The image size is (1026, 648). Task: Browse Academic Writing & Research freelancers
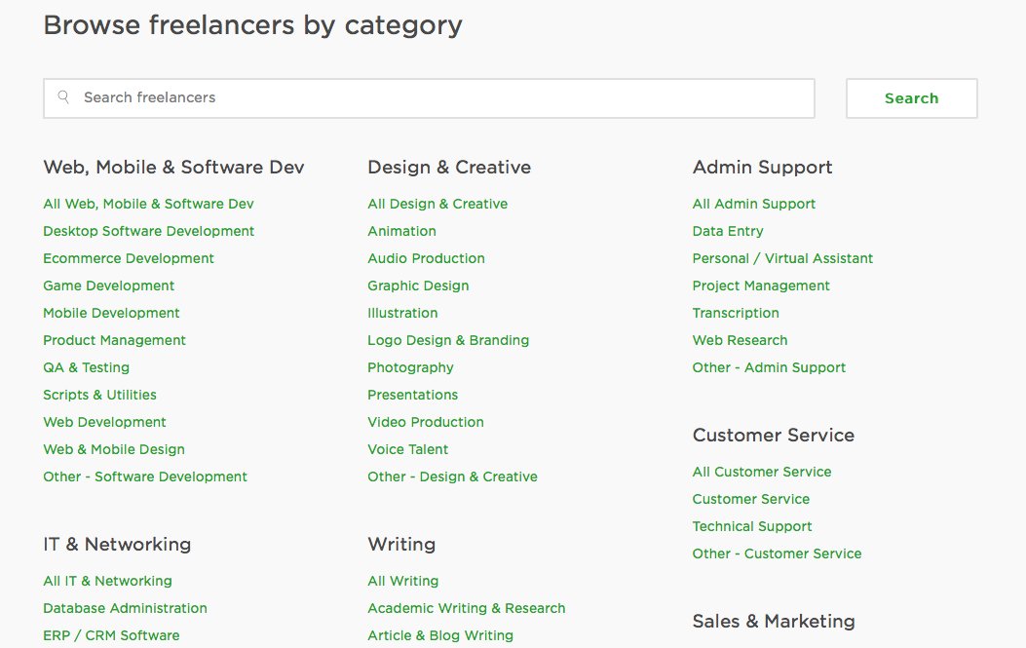467,608
